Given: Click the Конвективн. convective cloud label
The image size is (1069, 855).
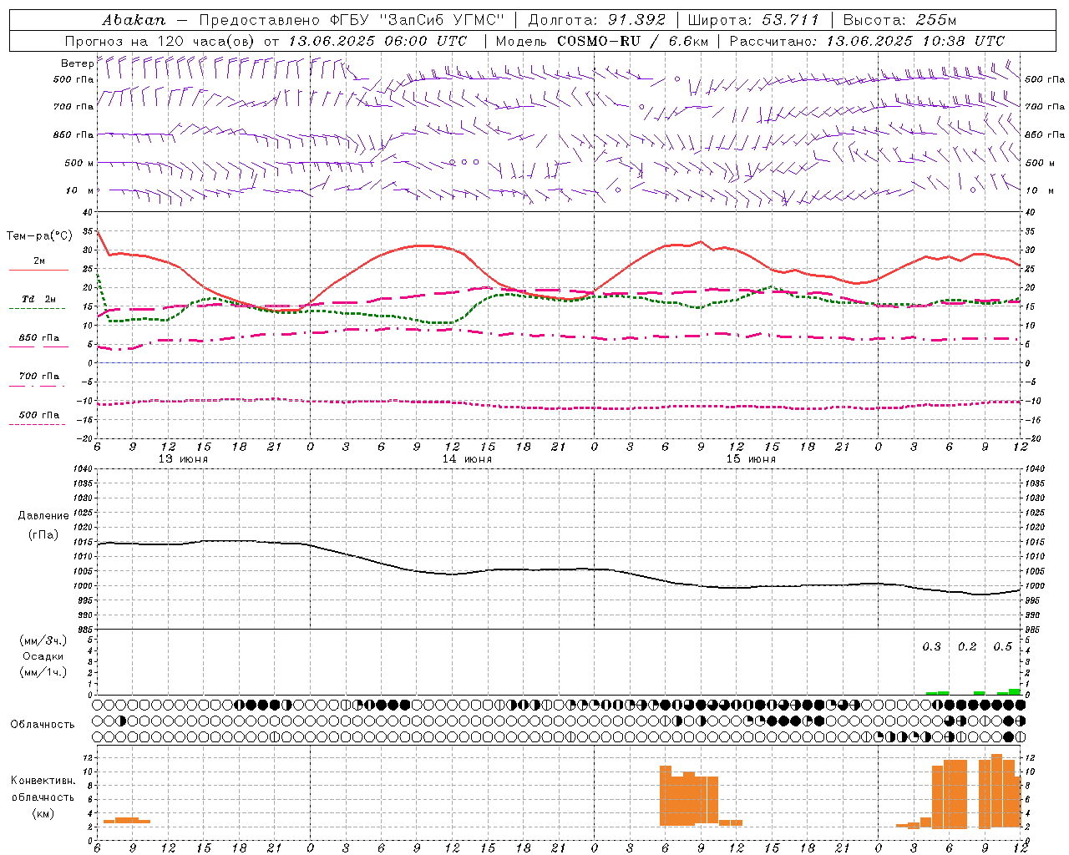Looking at the screenshot, I should [43, 781].
